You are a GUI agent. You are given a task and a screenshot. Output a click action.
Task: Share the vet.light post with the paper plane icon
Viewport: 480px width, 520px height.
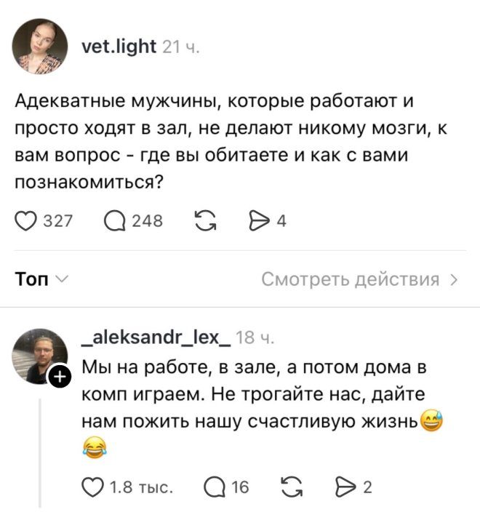[x=260, y=221]
